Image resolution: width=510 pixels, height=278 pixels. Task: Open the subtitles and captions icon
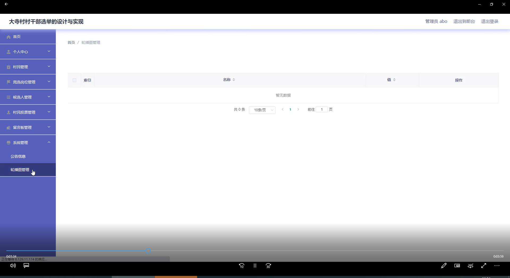tap(26, 266)
